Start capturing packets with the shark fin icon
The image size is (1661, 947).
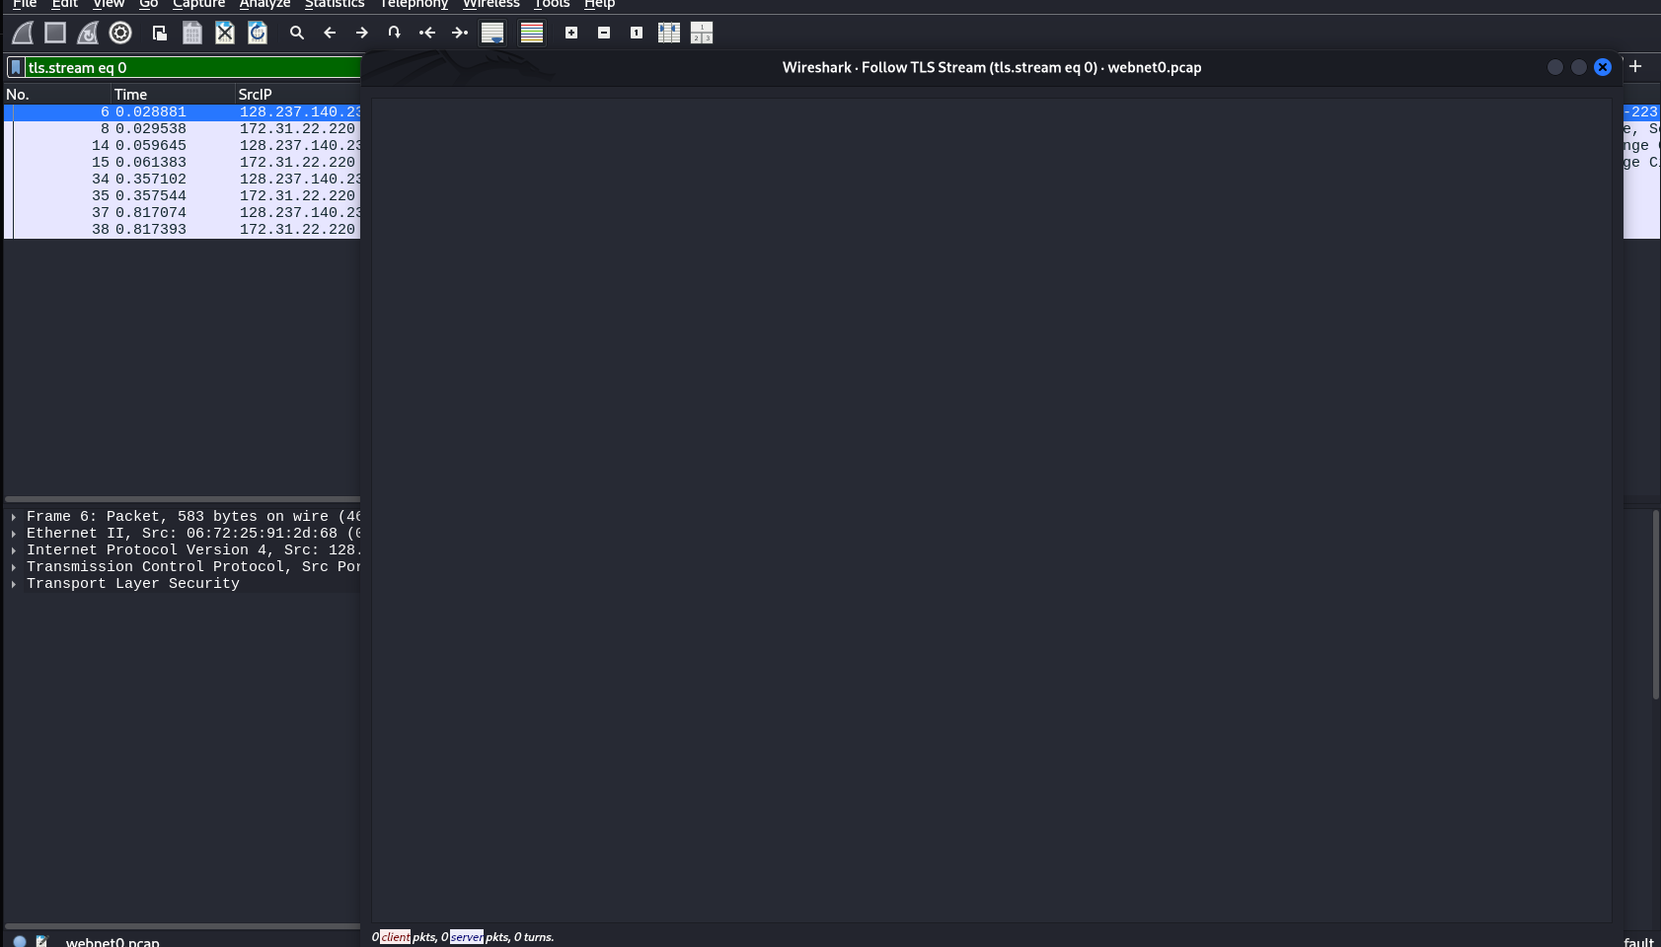(23, 33)
